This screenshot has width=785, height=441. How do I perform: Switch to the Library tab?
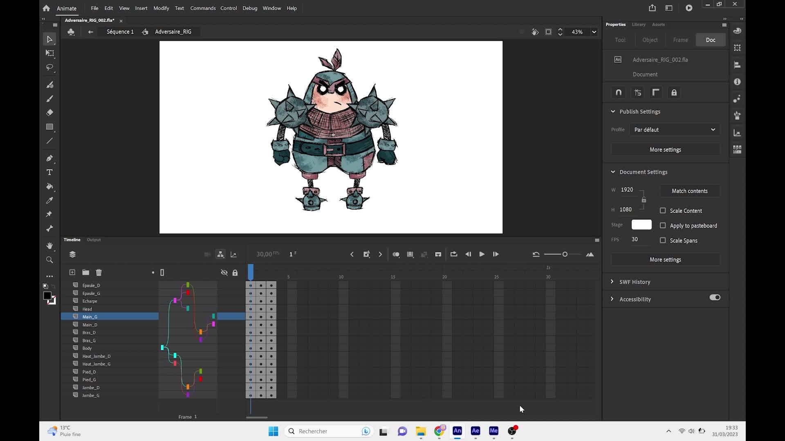coord(638,24)
